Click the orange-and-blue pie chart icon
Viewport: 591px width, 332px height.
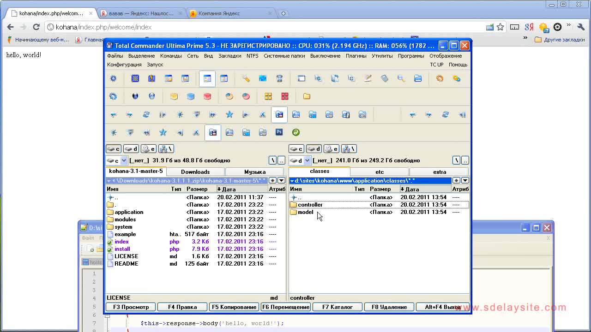pyautogui.click(x=229, y=96)
